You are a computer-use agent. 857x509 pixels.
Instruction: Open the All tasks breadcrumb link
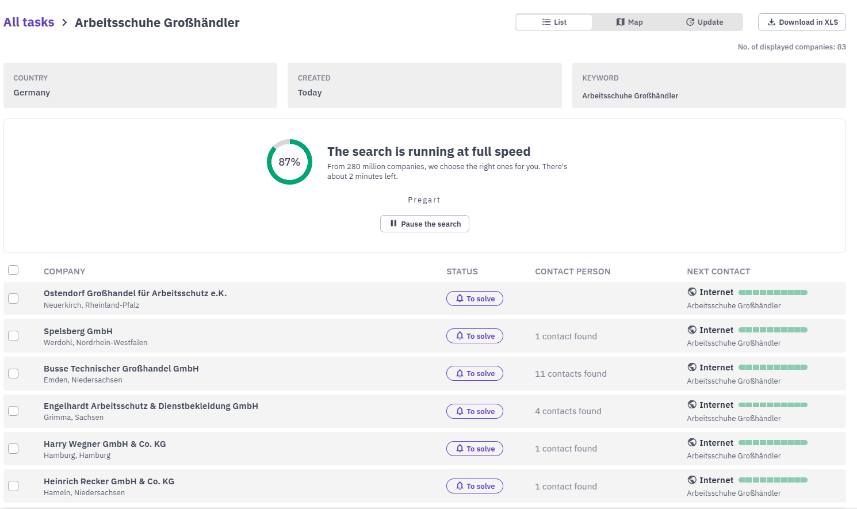coord(29,22)
